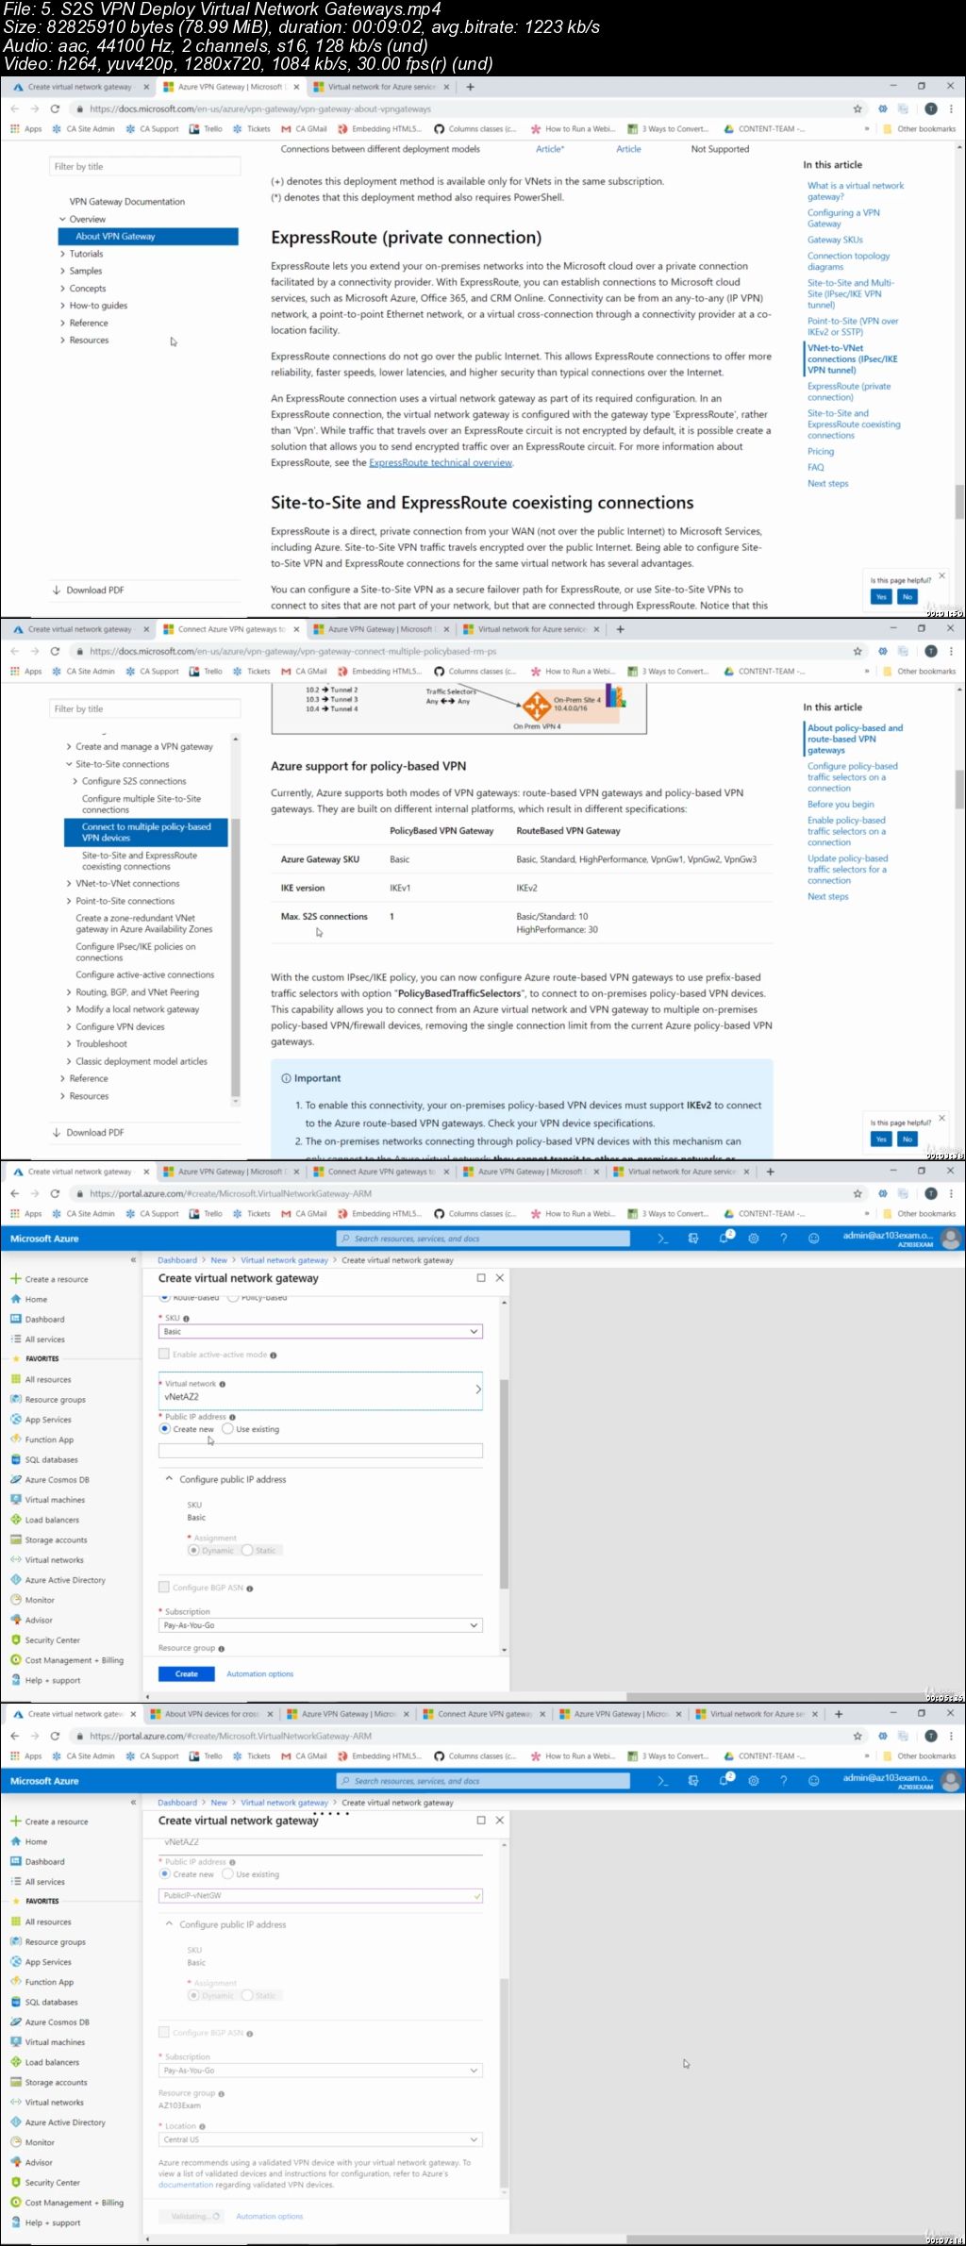Click Dashboard breadcrumb in Create-button portal window

point(177,1260)
